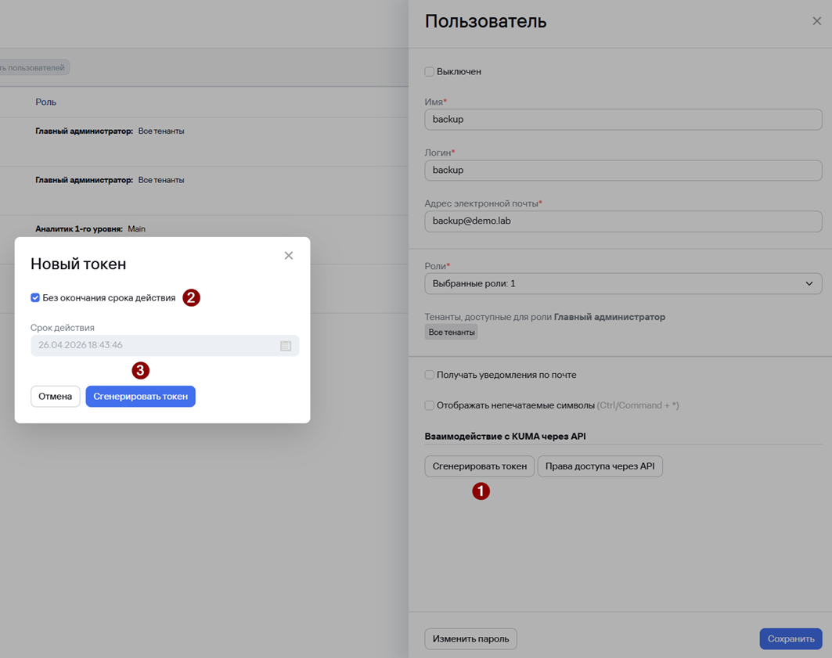Enable display of non-printable characters
Screen dimensions: 832x658
pyautogui.click(x=429, y=405)
